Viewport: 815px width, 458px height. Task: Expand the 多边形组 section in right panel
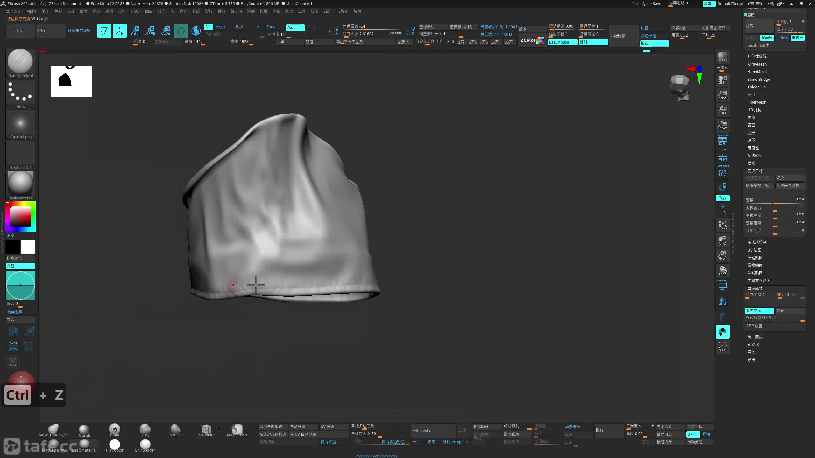pyautogui.click(x=755, y=156)
